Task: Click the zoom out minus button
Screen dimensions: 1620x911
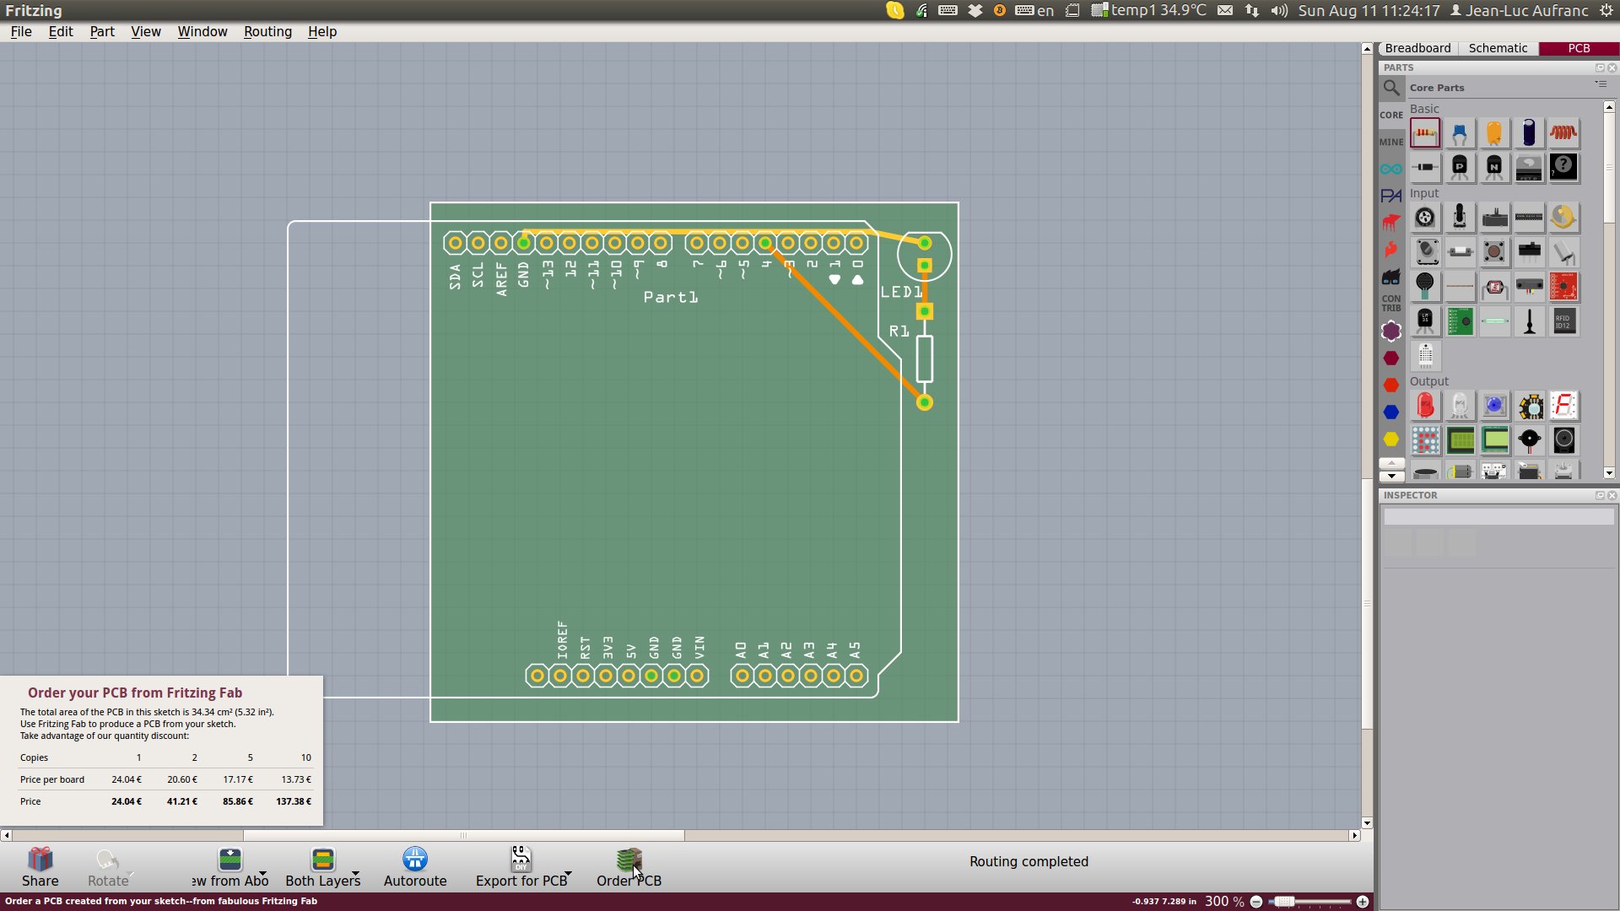Action: (x=1256, y=902)
